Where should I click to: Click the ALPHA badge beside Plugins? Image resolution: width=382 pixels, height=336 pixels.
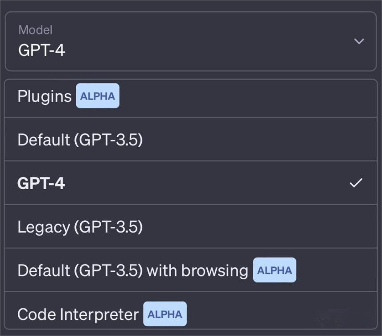(x=98, y=96)
